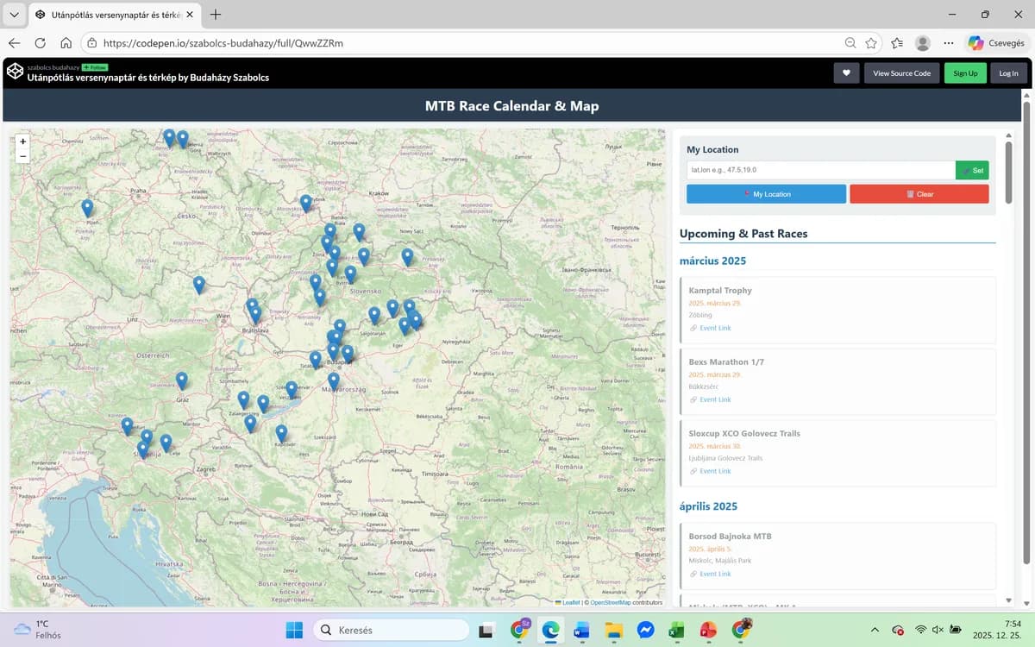Viewport: 1035px width, 647px height.
Task: Select the map marker near Kaposvár
Action: pos(281,433)
